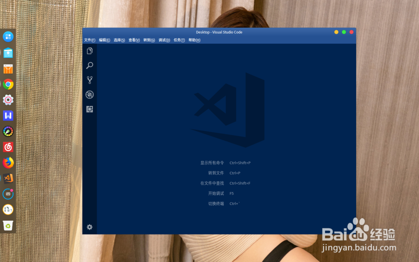The width and height of the screenshot is (419, 262).
Task: Open the 查看(V) menu
Action: click(x=134, y=40)
